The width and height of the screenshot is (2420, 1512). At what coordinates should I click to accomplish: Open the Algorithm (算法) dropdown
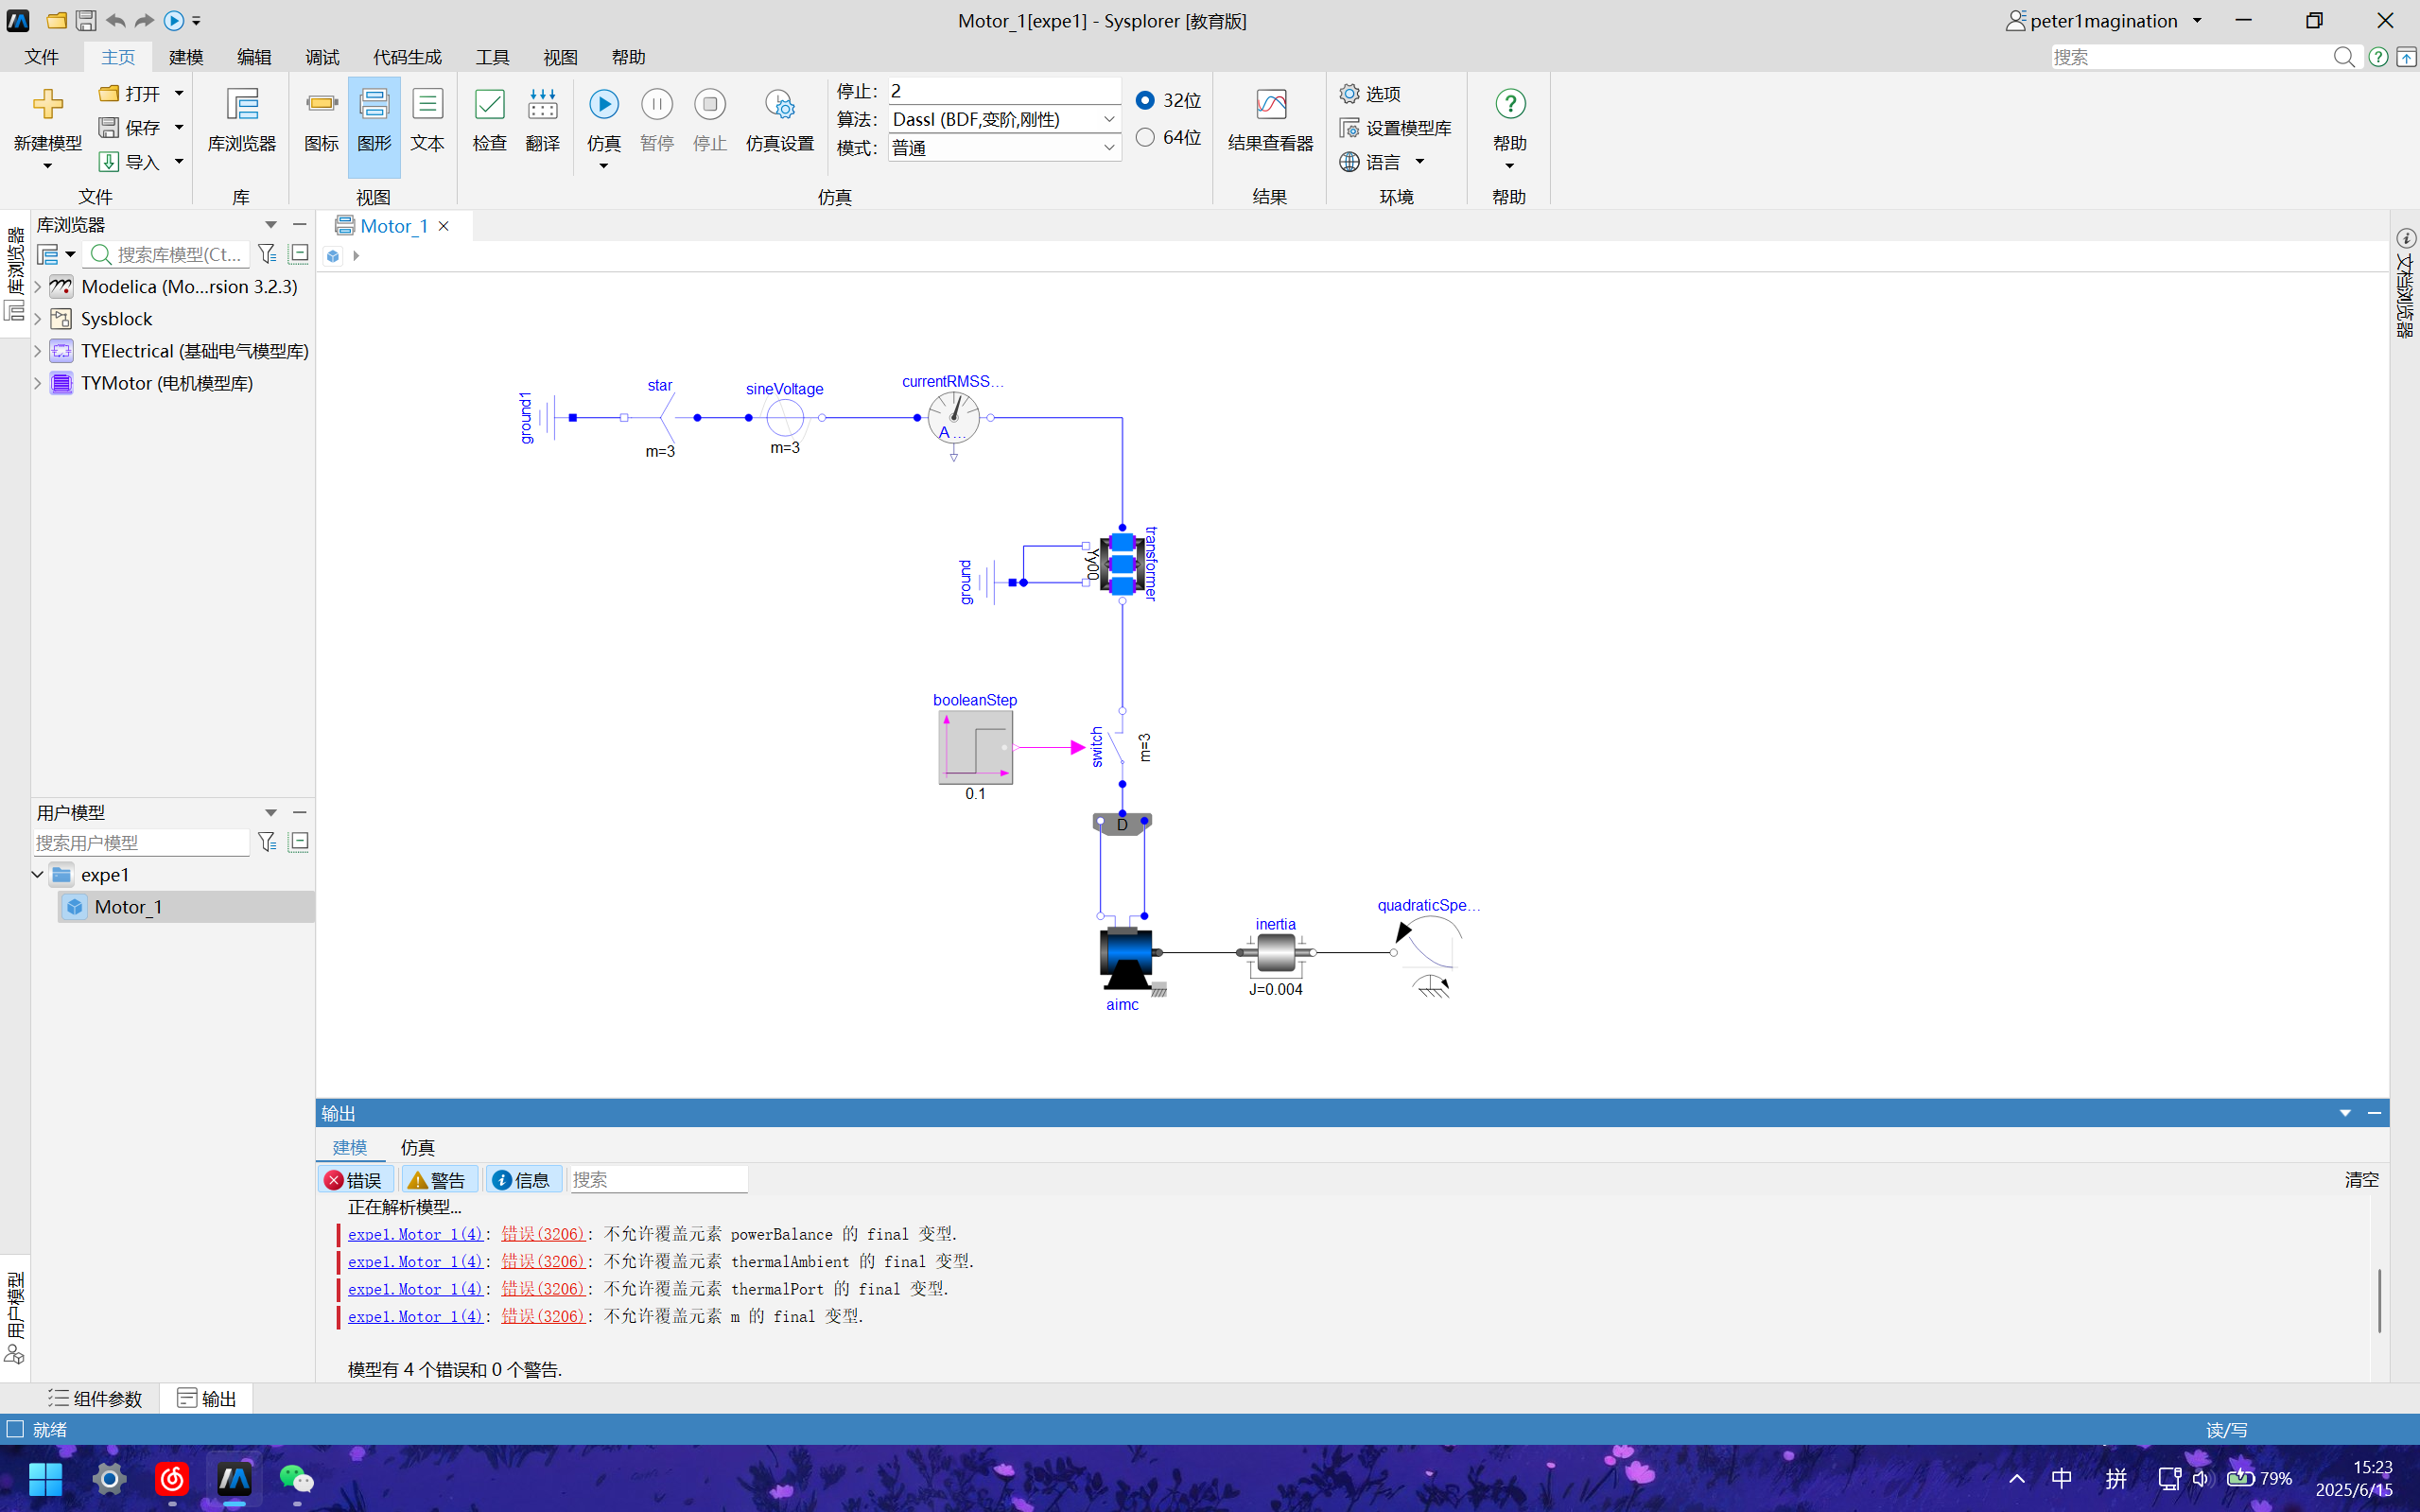tap(1004, 119)
